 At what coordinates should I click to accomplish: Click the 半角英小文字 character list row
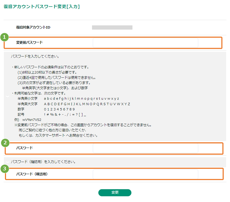point(68,99)
